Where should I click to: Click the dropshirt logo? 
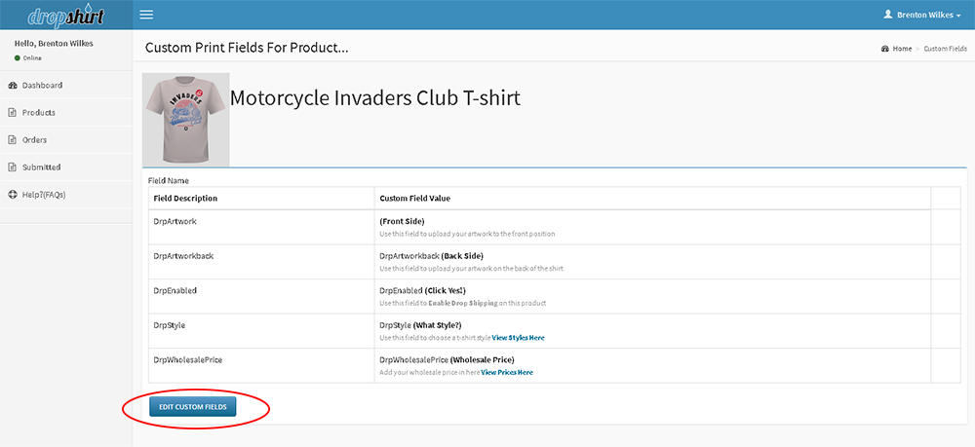tap(66, 15)
